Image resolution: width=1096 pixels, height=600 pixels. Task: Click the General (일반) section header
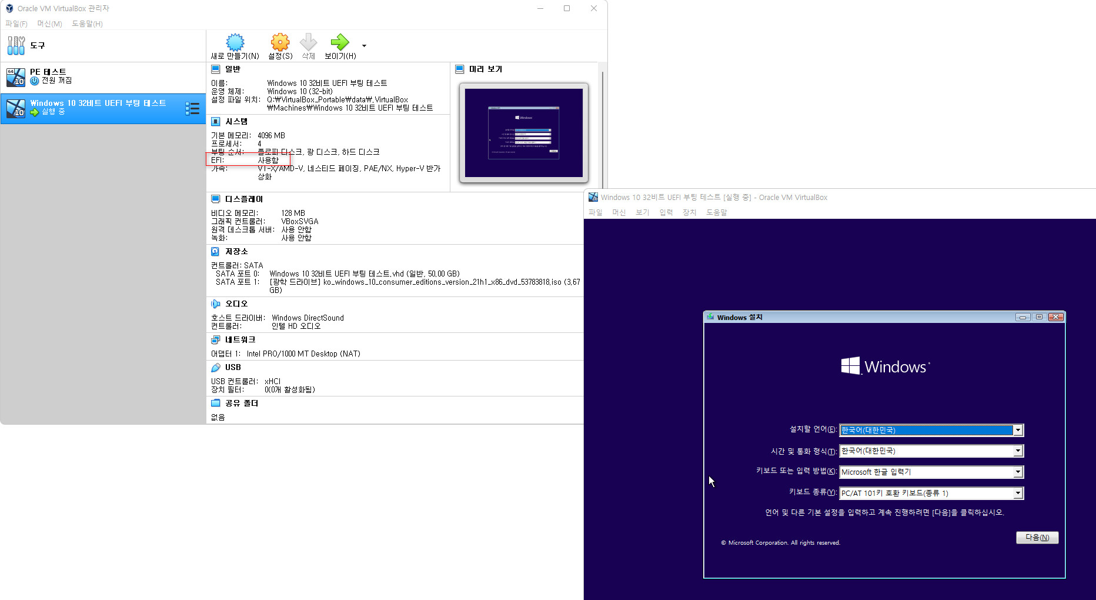[x=233, y=69]
